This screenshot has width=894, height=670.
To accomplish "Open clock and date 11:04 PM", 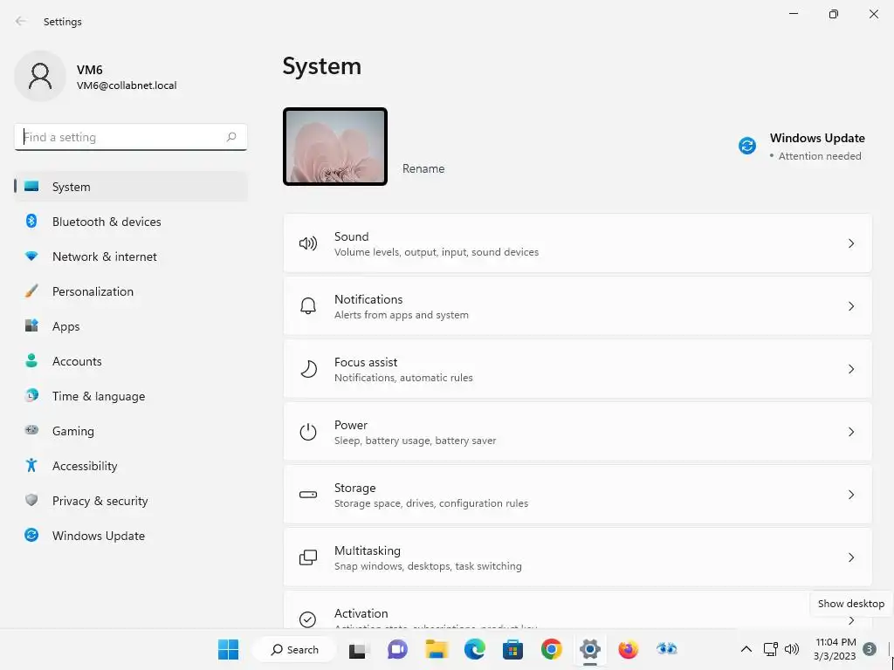I will click(x=836, y=649).
